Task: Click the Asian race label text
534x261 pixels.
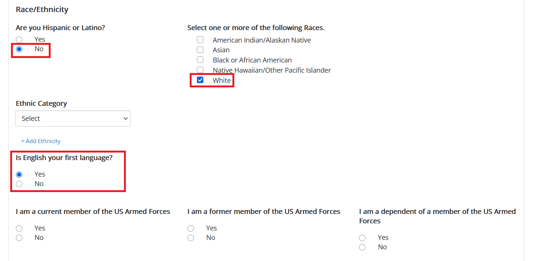Action: point(221,50)
